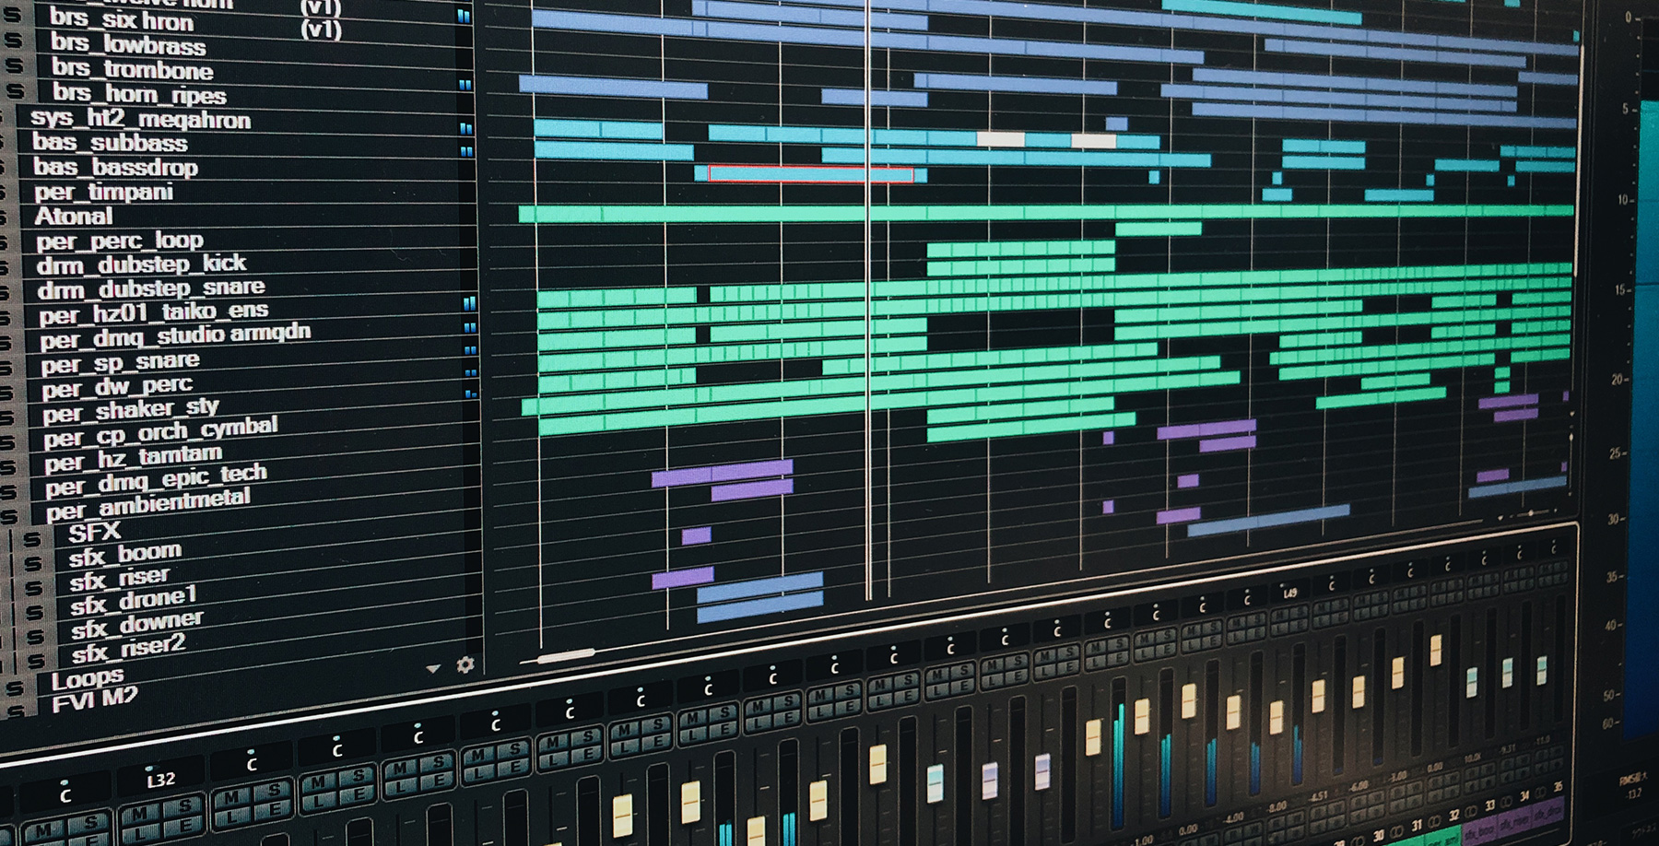
Task: Solo the brs_lowbrass track
Action: point(14,41)
